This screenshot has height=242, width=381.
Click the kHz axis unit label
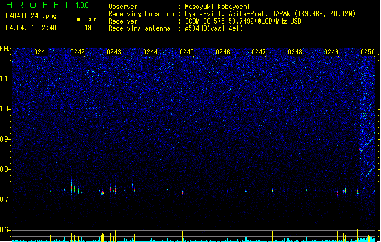tap(5, 49)
